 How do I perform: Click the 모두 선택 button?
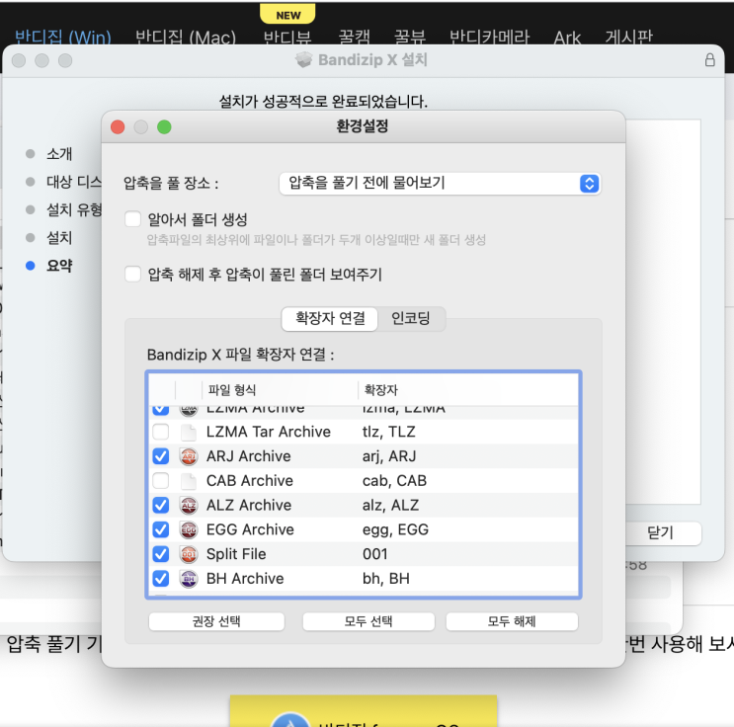pyautogui.click(x=368, y=621)
